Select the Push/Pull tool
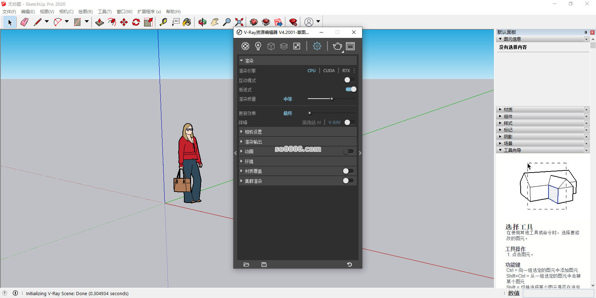 point(100,22)
